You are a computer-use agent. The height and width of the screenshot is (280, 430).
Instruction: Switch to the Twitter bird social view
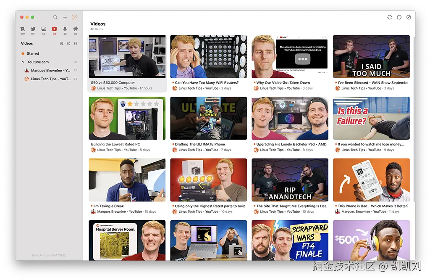[x=33, y=29]
